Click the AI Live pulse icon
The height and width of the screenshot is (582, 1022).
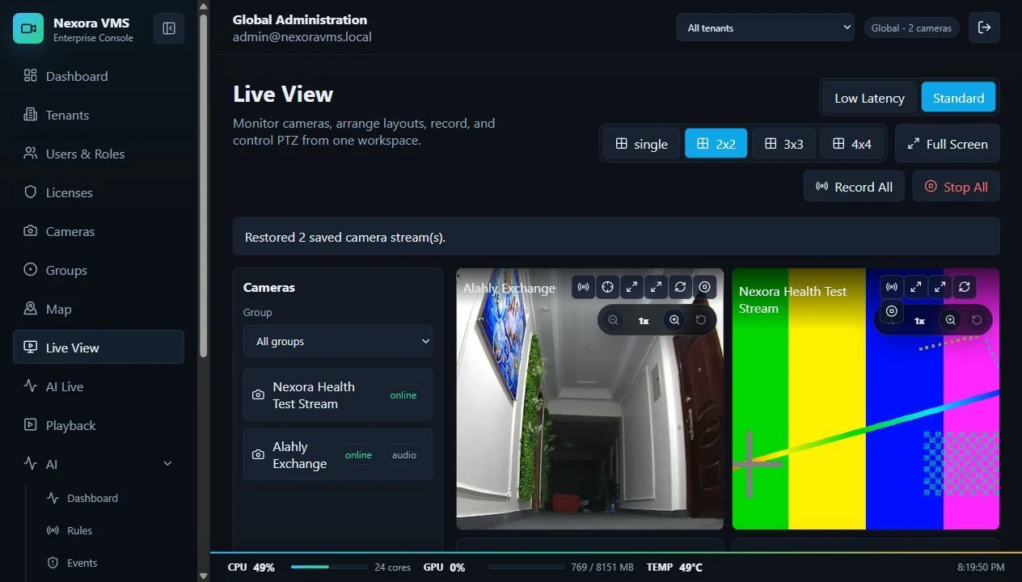pos(31,386)
